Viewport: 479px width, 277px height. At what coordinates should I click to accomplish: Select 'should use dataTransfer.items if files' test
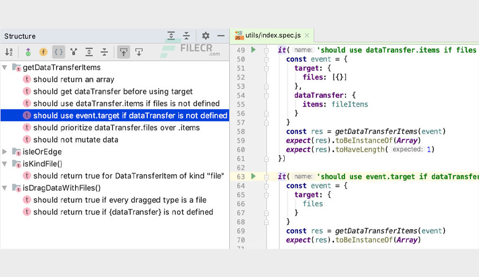(115, 104)
